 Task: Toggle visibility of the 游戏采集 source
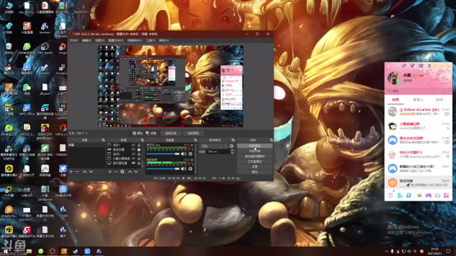point(133,150)
